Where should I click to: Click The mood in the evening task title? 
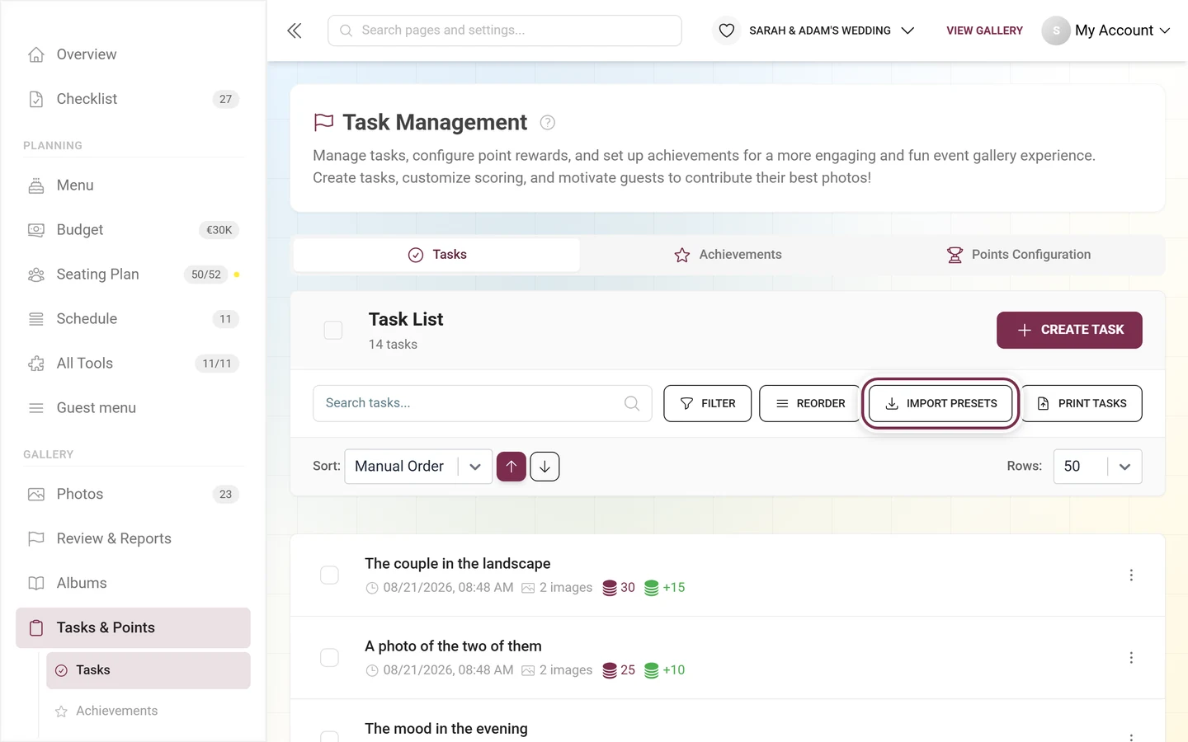[446, 729]
